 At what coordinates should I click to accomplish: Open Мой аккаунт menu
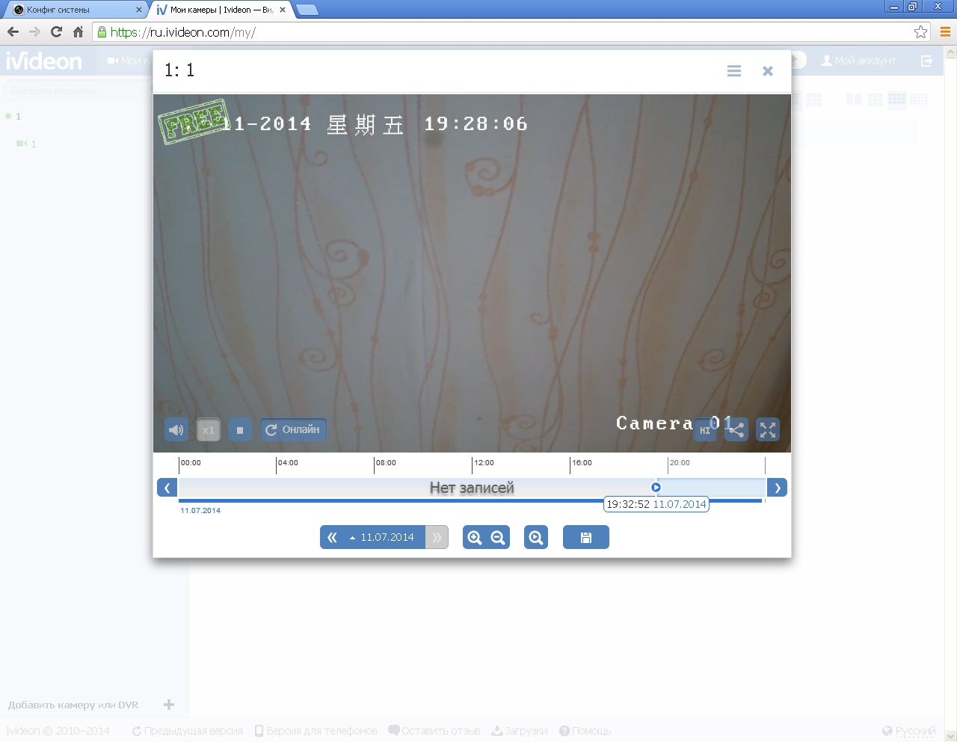click(x=859, y=61)
